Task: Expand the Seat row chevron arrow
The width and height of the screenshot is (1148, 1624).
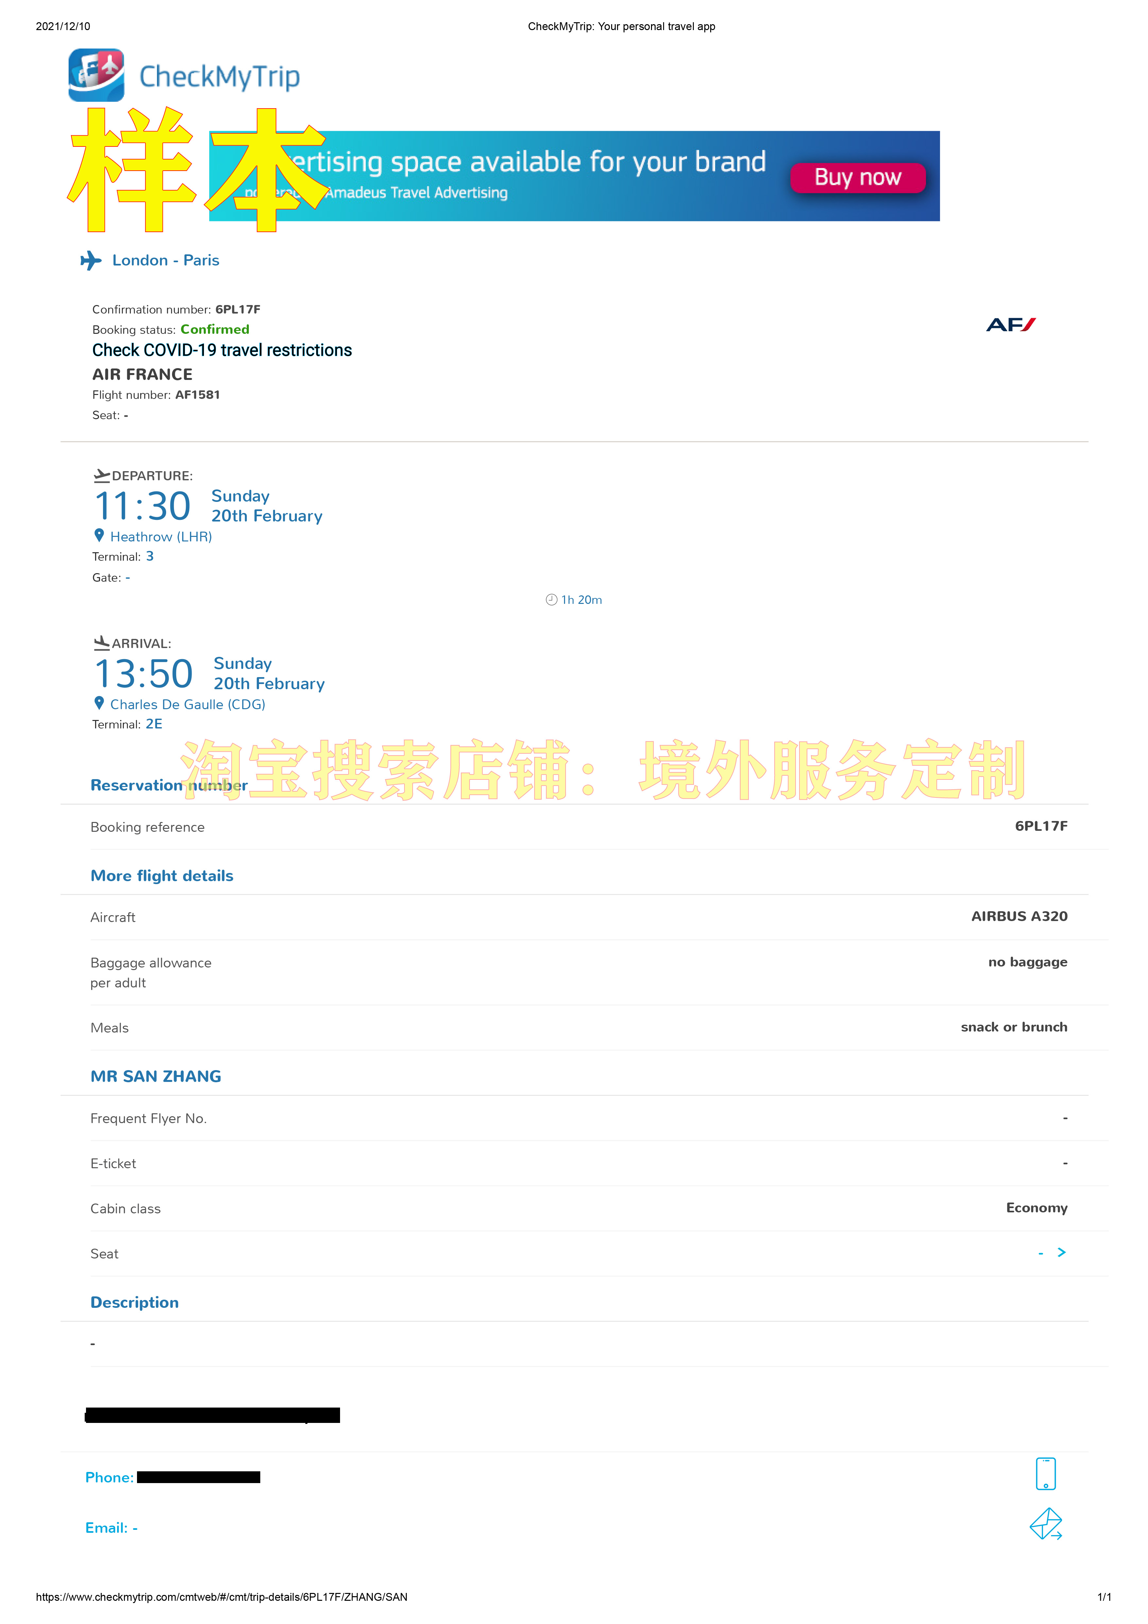Action: pos(1061,1253)
